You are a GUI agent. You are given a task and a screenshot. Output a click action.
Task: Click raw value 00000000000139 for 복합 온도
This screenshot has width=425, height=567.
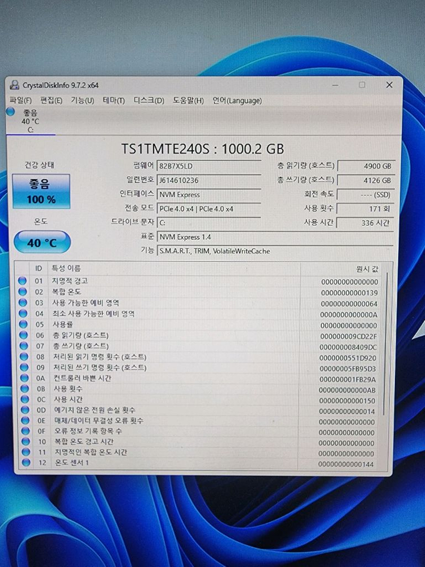[349, 293]
